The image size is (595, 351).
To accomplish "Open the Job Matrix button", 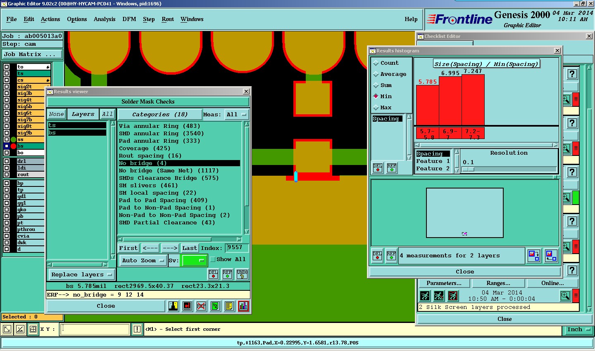I will [x=32, y=54].
